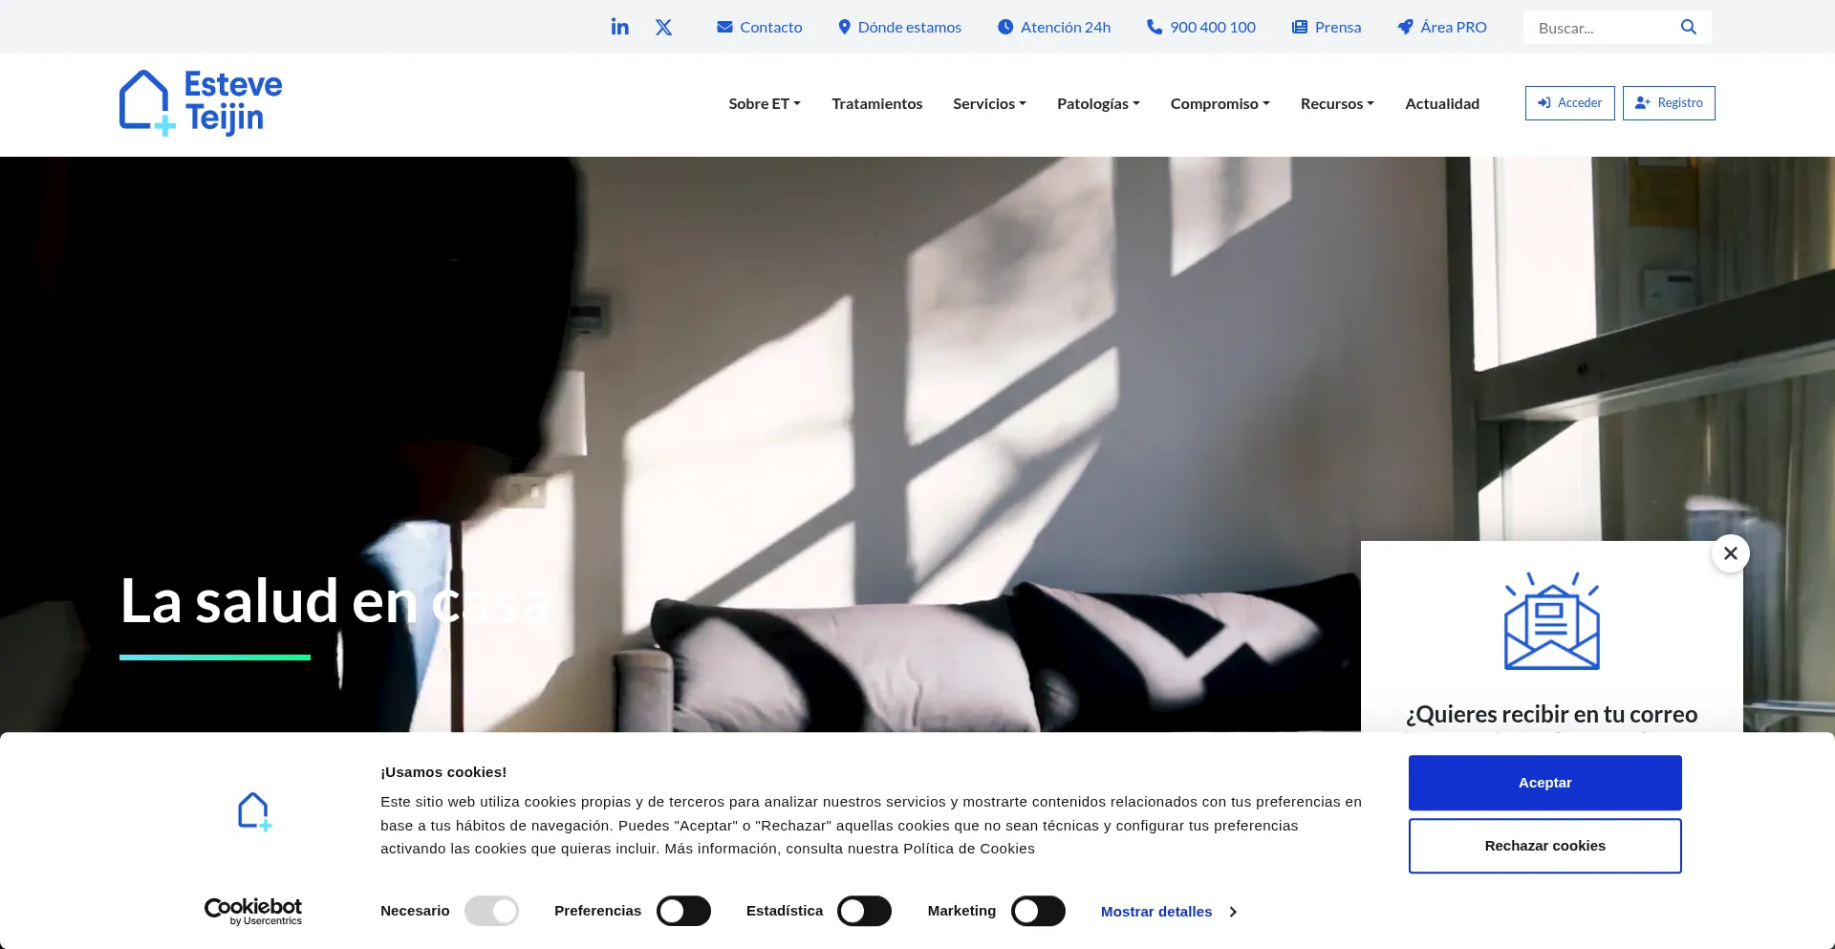This screenshot has height=949, width=1835.
Task: Click into the Buscar search field
Action: (1601, 28)
